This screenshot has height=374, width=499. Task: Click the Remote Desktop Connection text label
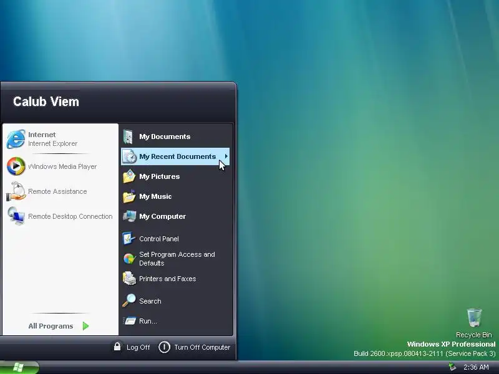tap(70, 216)
